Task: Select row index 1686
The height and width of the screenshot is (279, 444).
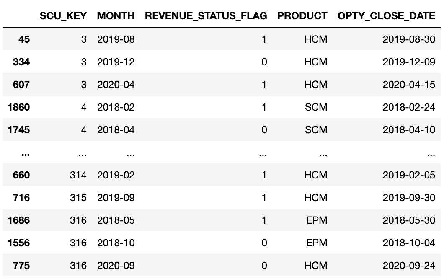Action: click(x=19, y=220)
